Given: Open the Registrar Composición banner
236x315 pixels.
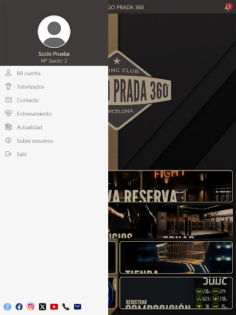Looking at the screenshot, I should [176, 293].
